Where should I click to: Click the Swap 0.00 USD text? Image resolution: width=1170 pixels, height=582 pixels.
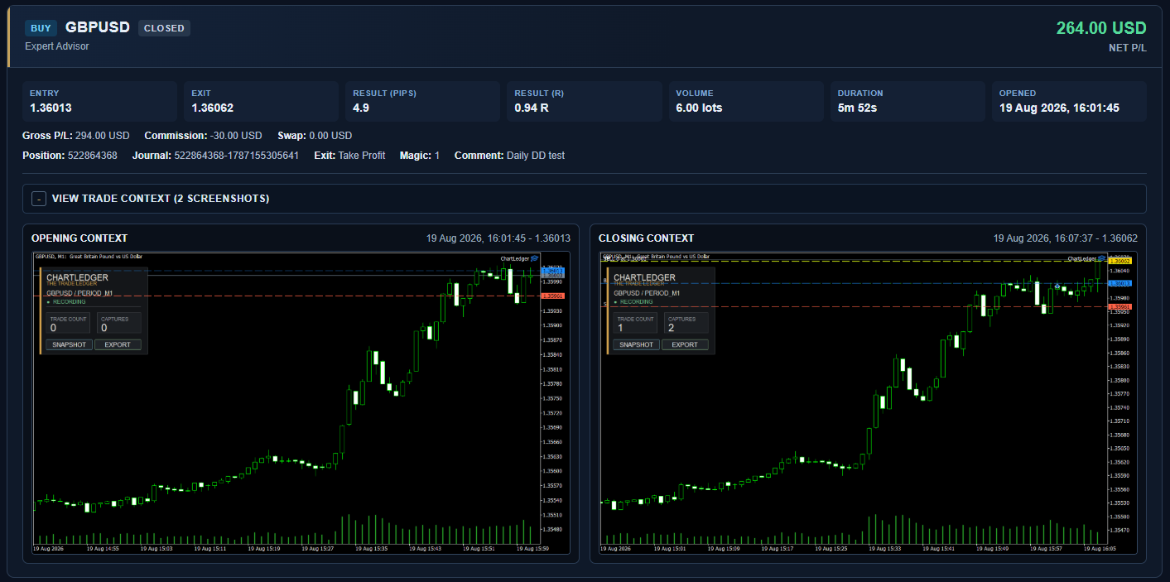(315, 136)
